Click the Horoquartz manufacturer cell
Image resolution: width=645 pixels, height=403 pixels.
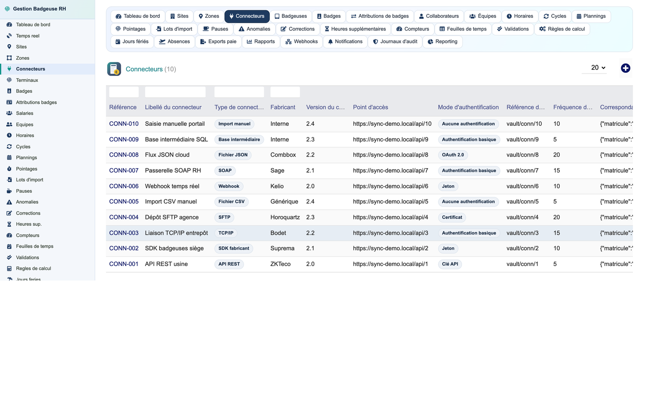click(285, 217)
